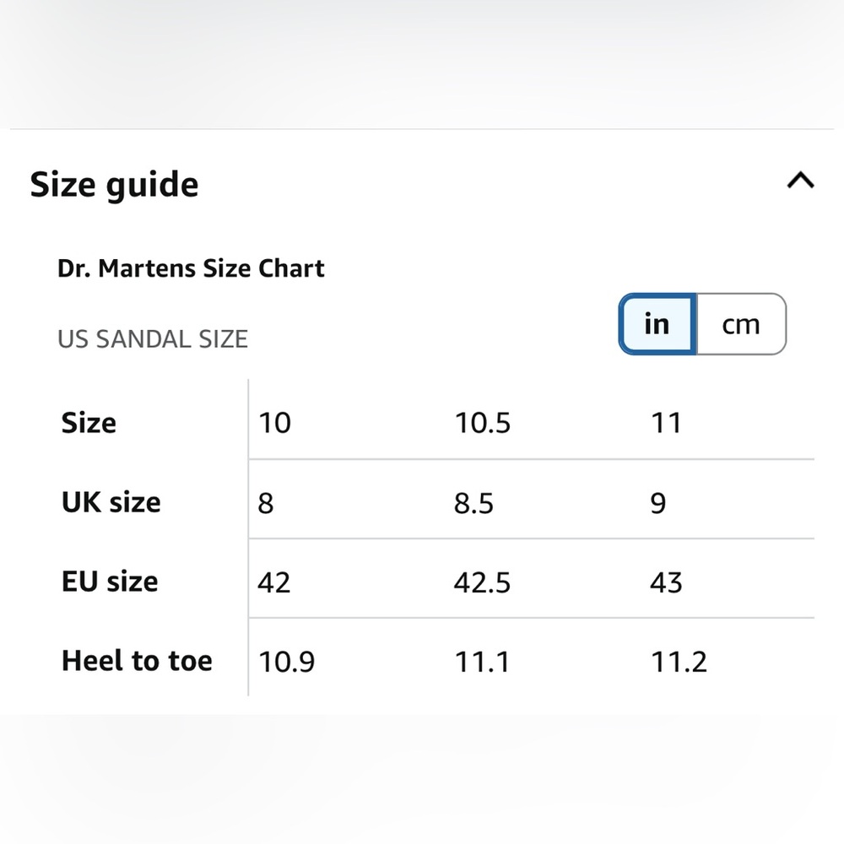The image size is (844, 844).
Task: Click the Dr. Martens Size Chart title
Action: coord(191,268)
